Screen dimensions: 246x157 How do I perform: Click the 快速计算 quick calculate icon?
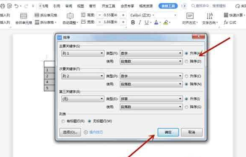coord(226,15)
